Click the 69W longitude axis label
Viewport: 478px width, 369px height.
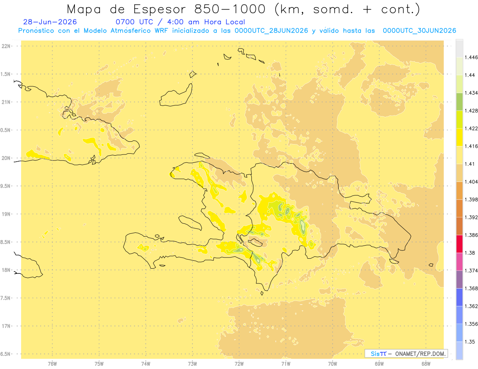click(x=379, y=363)
